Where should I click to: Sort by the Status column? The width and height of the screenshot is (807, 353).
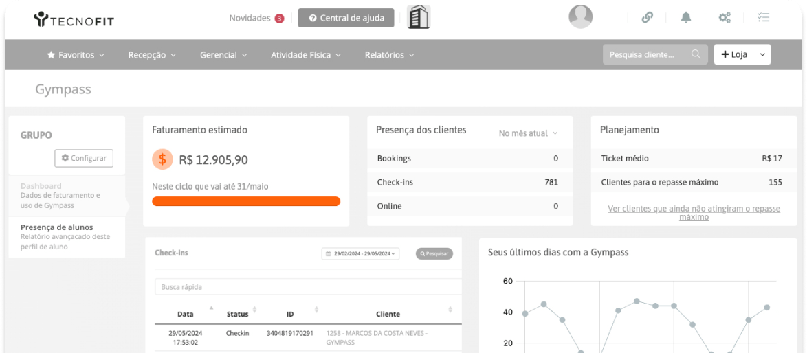(x=237, y=313)
